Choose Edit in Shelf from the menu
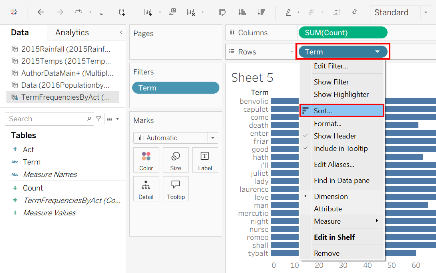436x273 pixels. coord(342,237)
